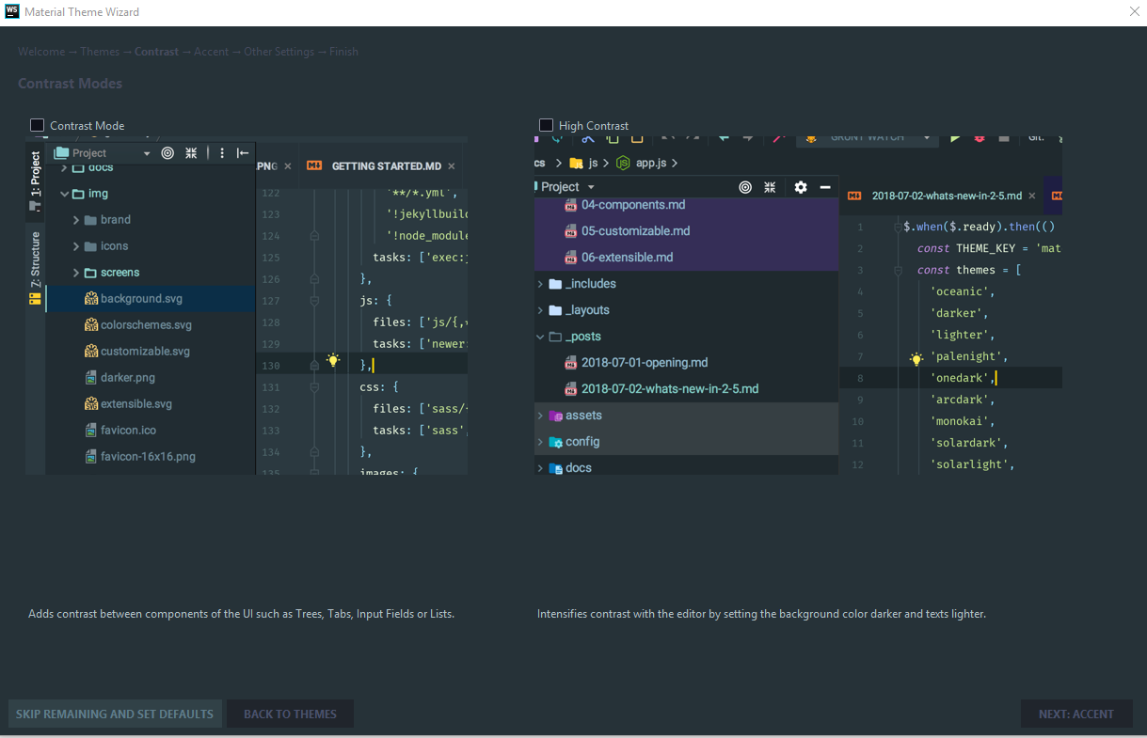Screen dimensions: 1147x738
Task: Click darker.png image file icon
Action: tap(91, 377)
